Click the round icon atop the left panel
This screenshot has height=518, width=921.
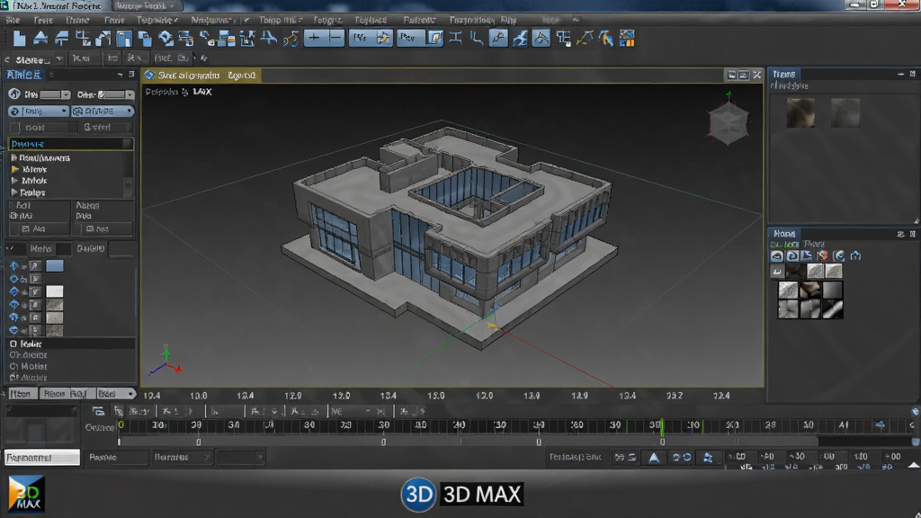tap(14, 94)
